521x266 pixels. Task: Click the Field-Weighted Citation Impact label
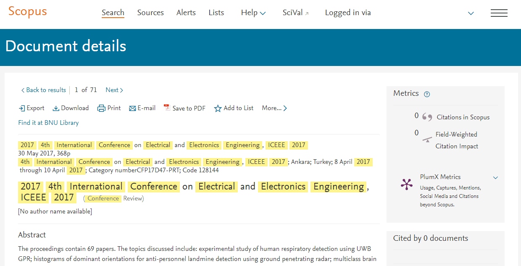point(457,140)
